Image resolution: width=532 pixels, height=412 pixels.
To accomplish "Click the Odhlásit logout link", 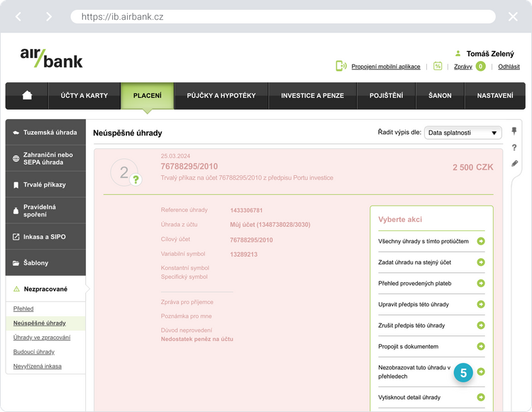I will 509,67.
